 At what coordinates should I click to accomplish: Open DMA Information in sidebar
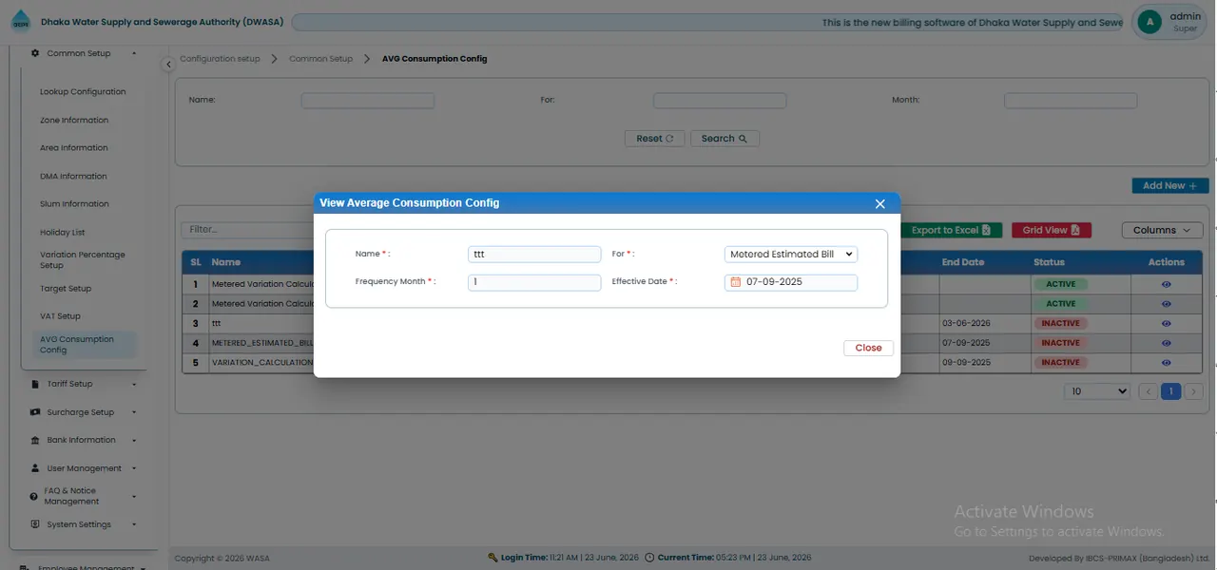pyautogui.click(x=73, y=177)
